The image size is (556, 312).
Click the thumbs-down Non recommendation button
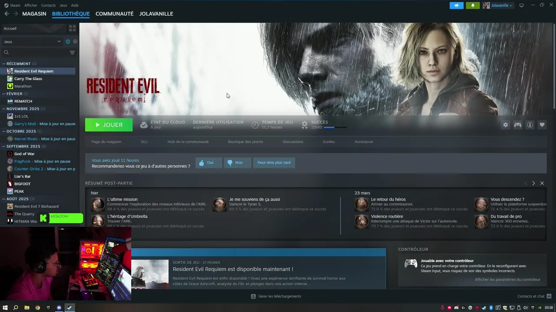(x=237, y=162)
